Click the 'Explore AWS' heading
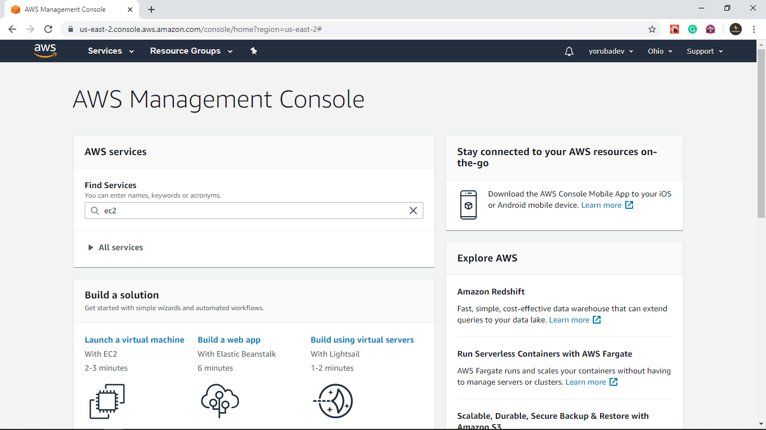The image size is (766, 430). tap(487, 258)
